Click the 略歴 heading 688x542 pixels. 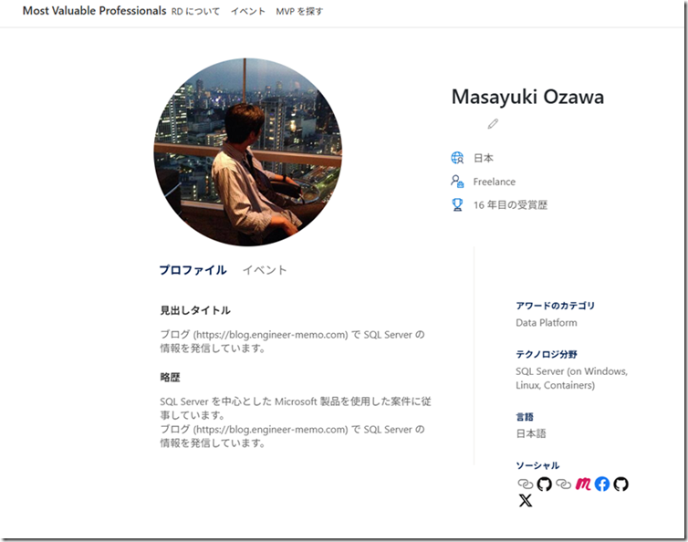[170, 378]
